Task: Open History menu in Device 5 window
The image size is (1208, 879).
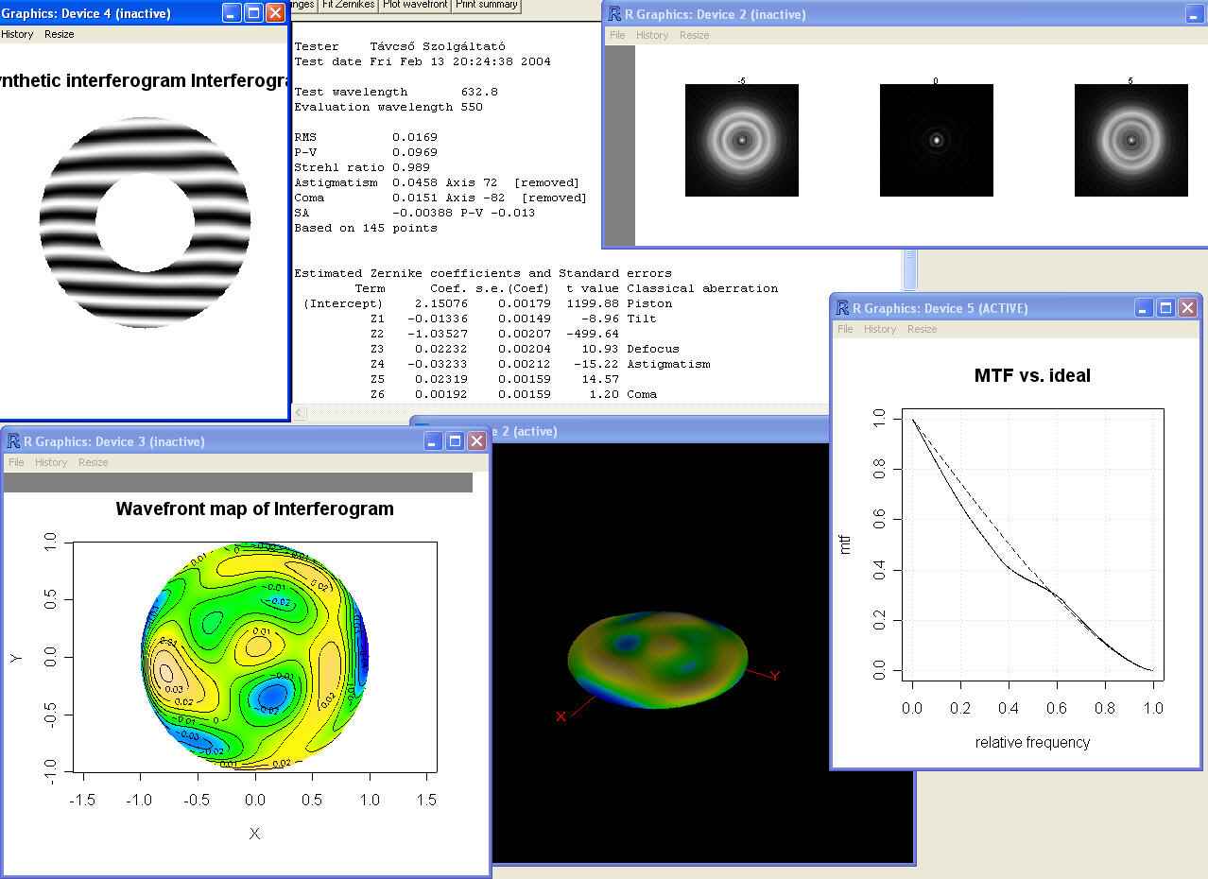Action: [x=879, y=329]
